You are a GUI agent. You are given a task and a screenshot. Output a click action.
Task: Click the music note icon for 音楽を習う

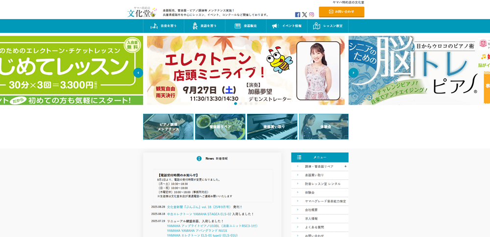tap(154, 26)
